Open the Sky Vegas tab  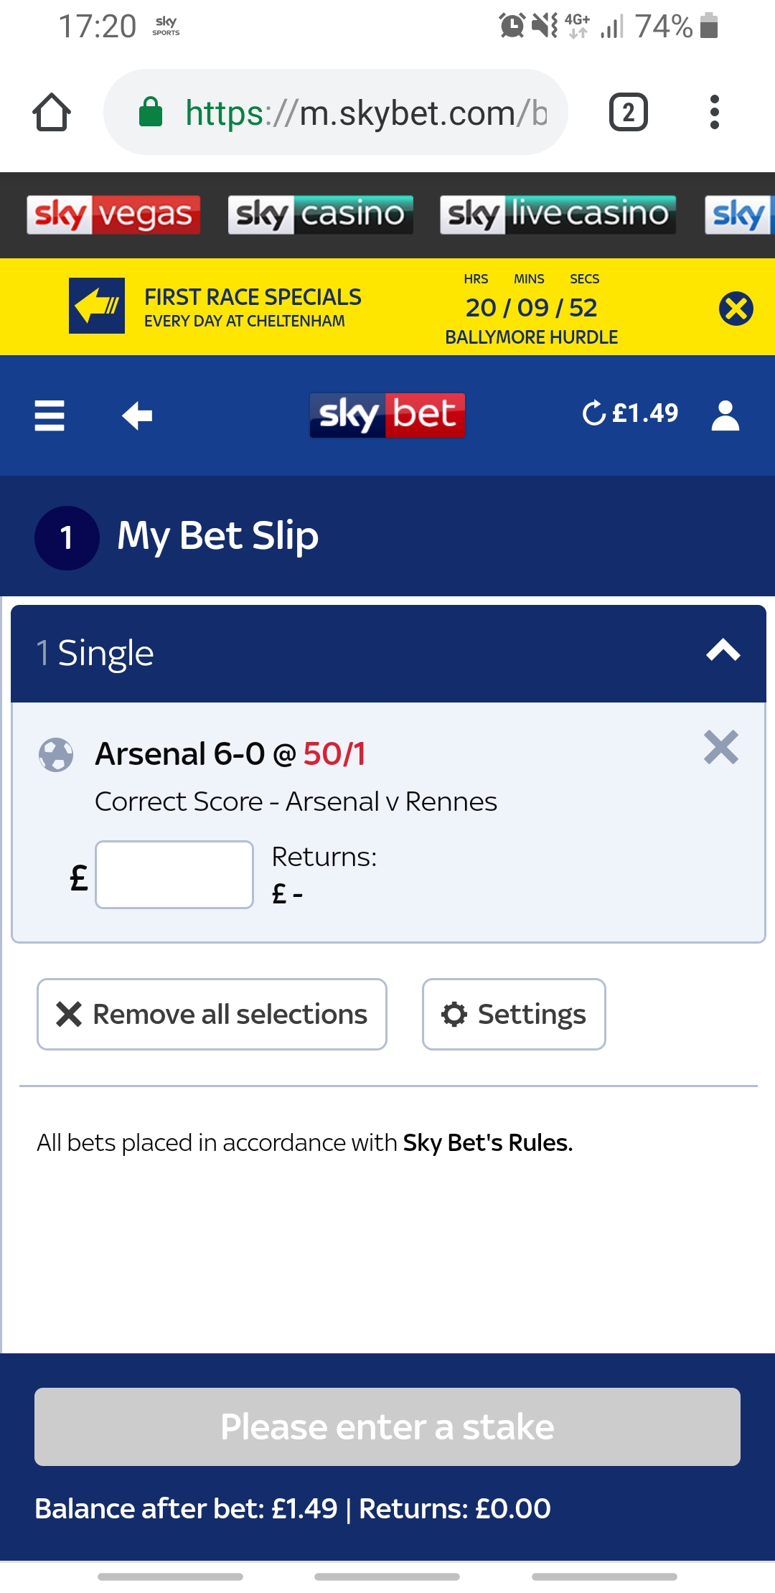pyautogui.click(x=113, y=215)
